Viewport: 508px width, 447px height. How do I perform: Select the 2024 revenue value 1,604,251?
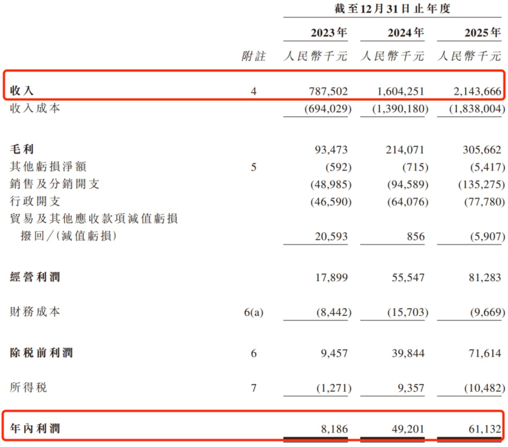[400, 91]
